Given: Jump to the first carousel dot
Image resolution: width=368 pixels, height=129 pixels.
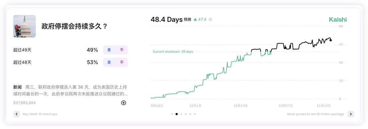Looking at the screenshot, I should pos(172,114).
